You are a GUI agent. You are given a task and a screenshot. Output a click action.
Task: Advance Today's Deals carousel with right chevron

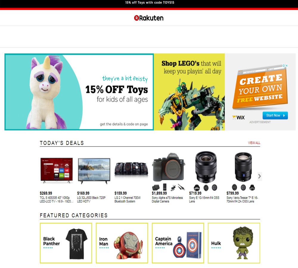[x=260, y=177]
